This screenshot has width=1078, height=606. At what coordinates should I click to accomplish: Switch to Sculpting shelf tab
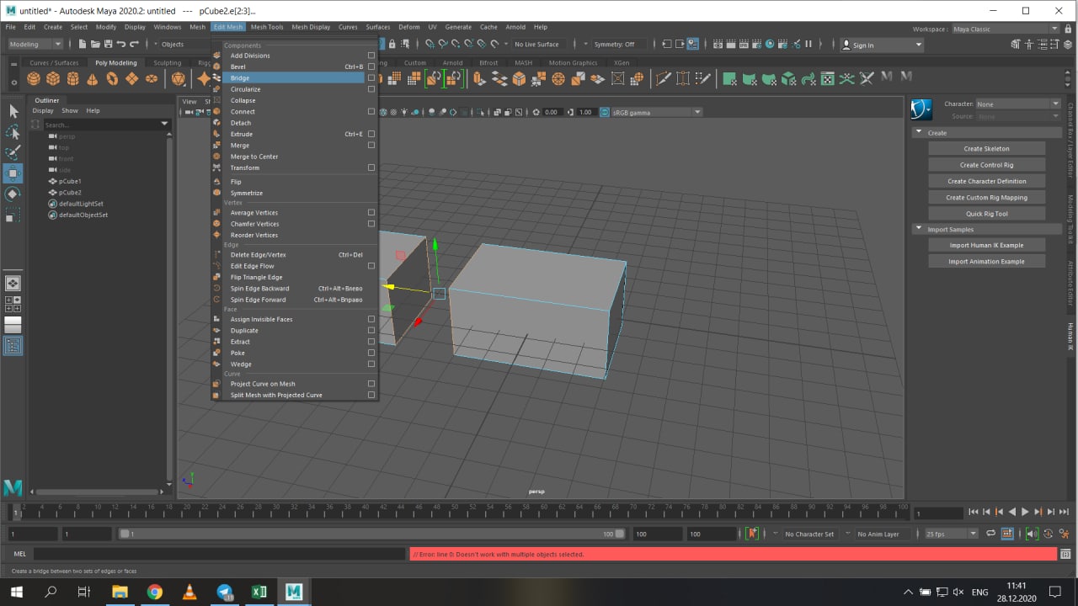tap(167, 62)
